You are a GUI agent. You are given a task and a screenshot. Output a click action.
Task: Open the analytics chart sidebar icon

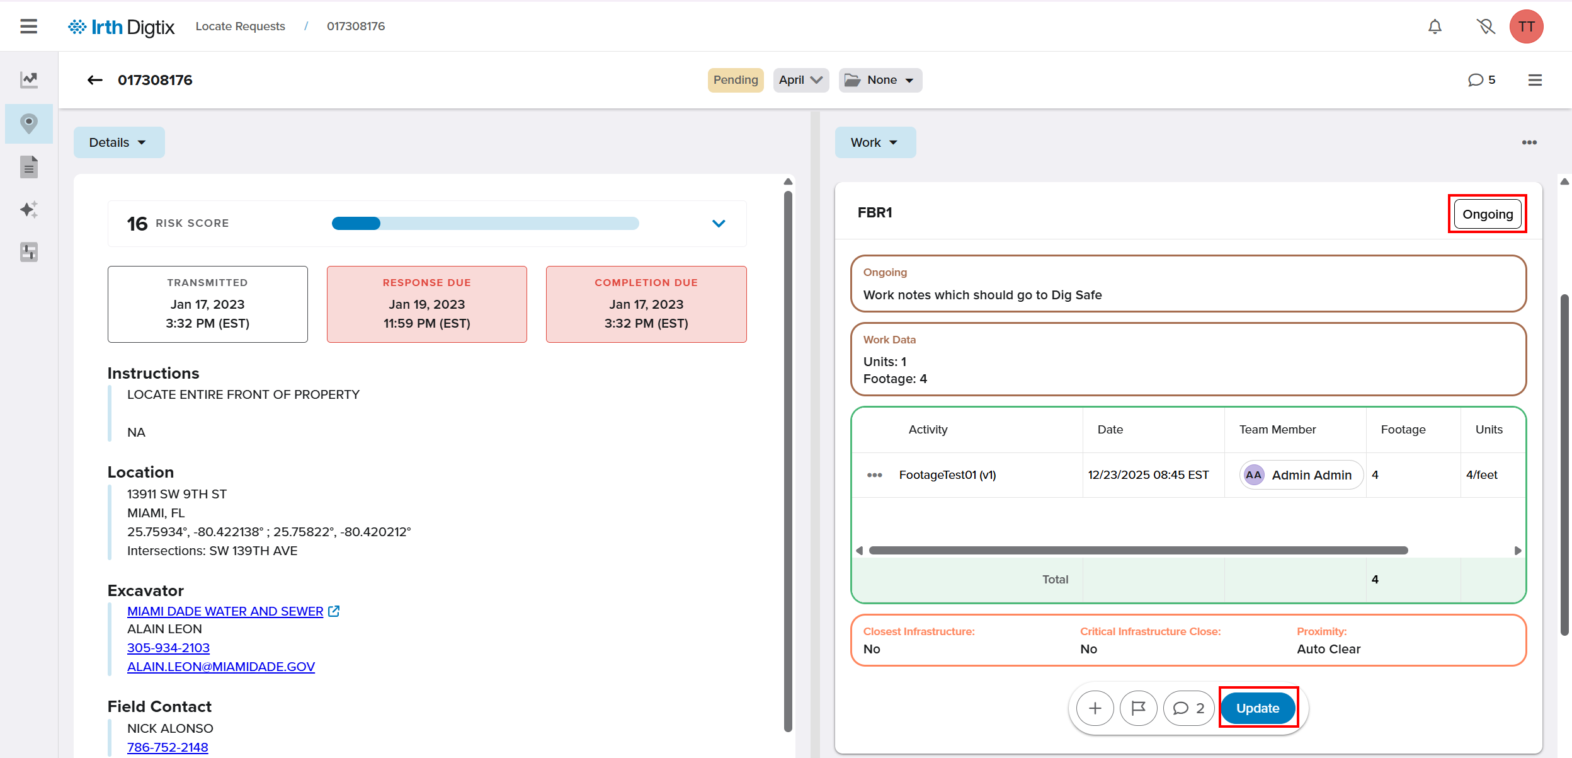[x=29, y=79]
